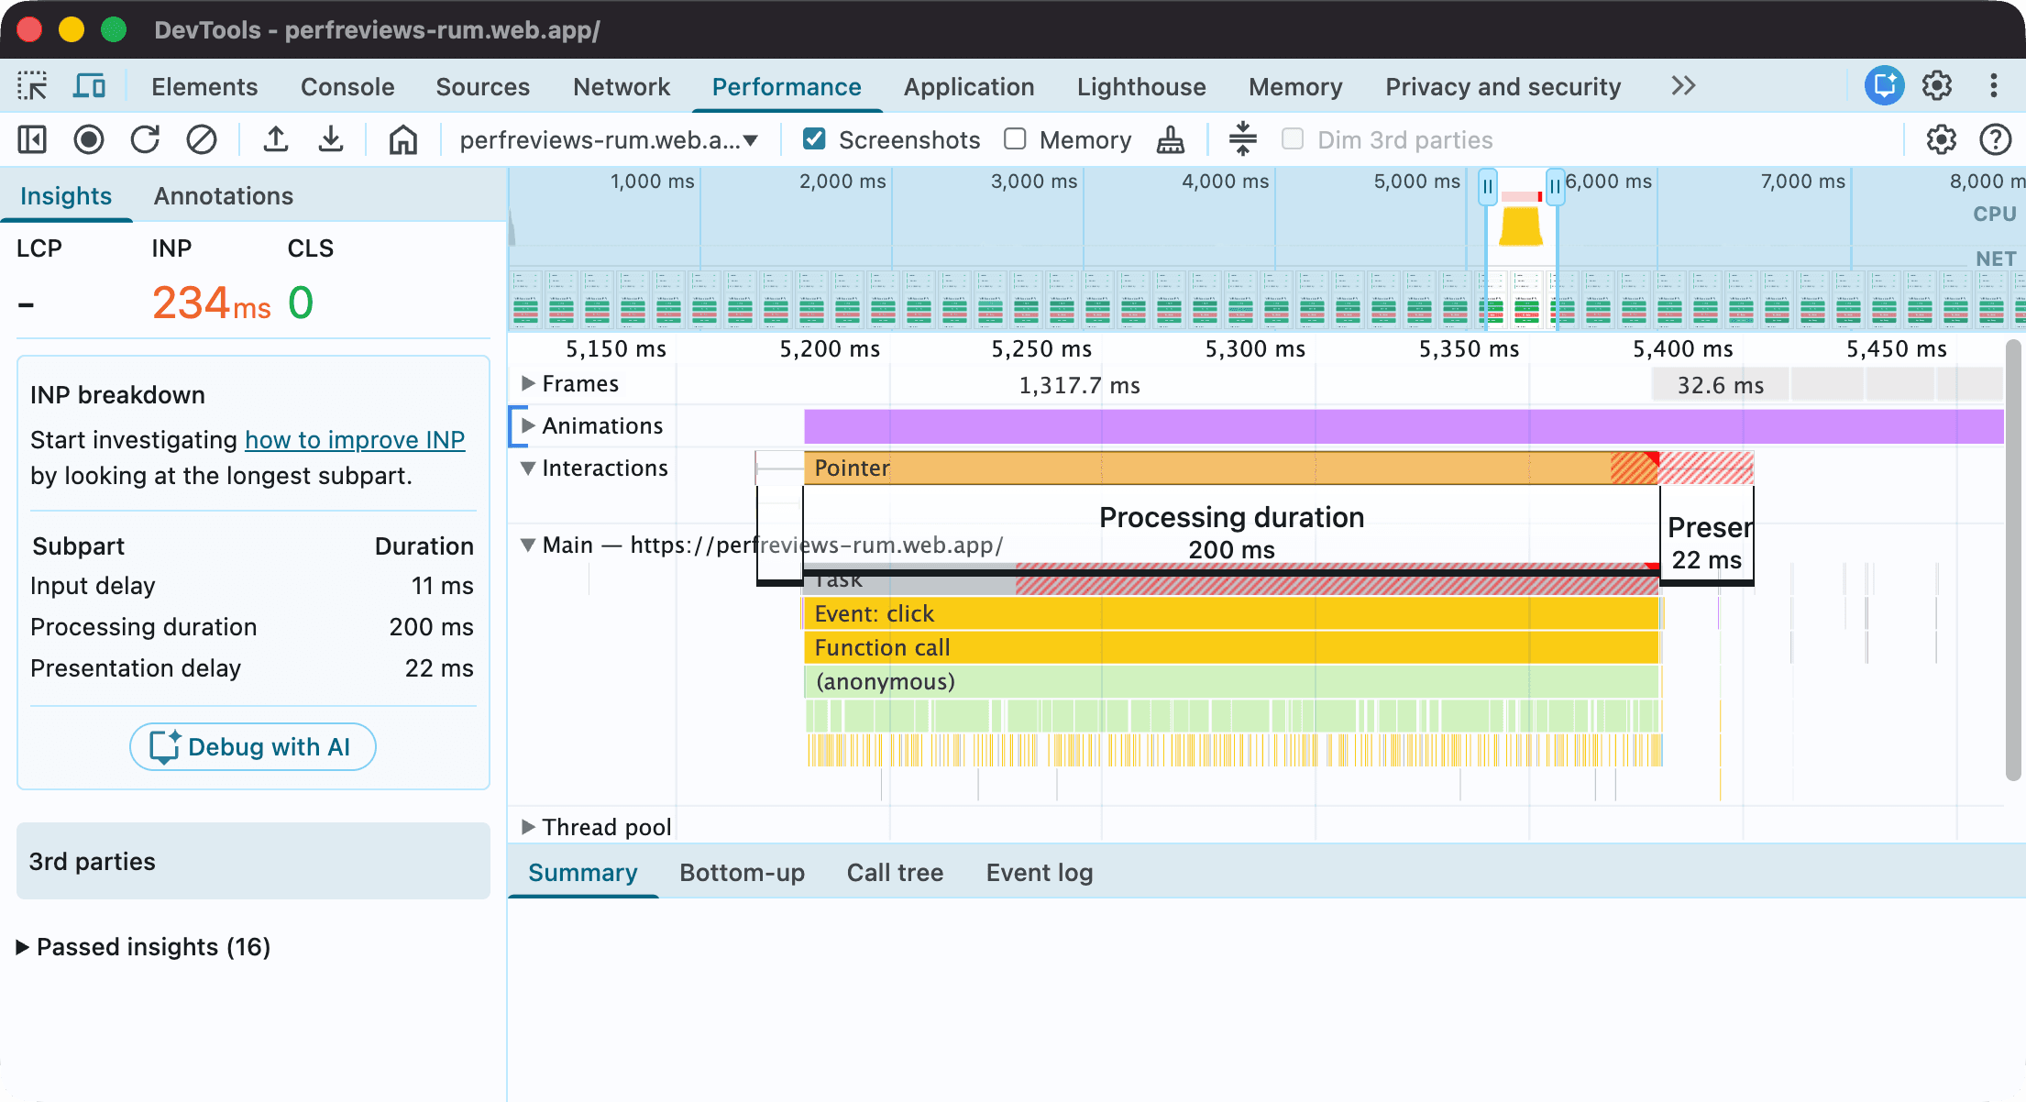Select the right overview range handle
The height and width of the screenshot is (1102, 2026).
click(1555, 187)
